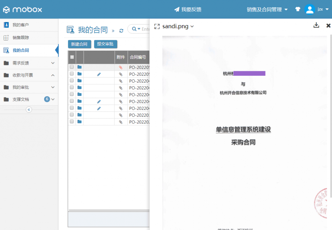Check the last contract row checkbox

[x=72, y=122]
